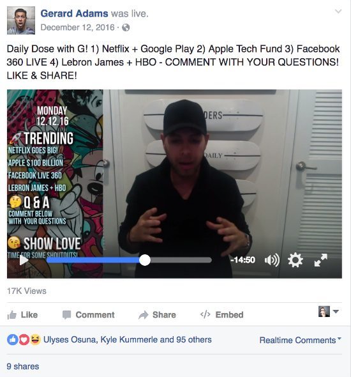
Task: View Gerard Adams profile picture
Action: coord(21,20)
